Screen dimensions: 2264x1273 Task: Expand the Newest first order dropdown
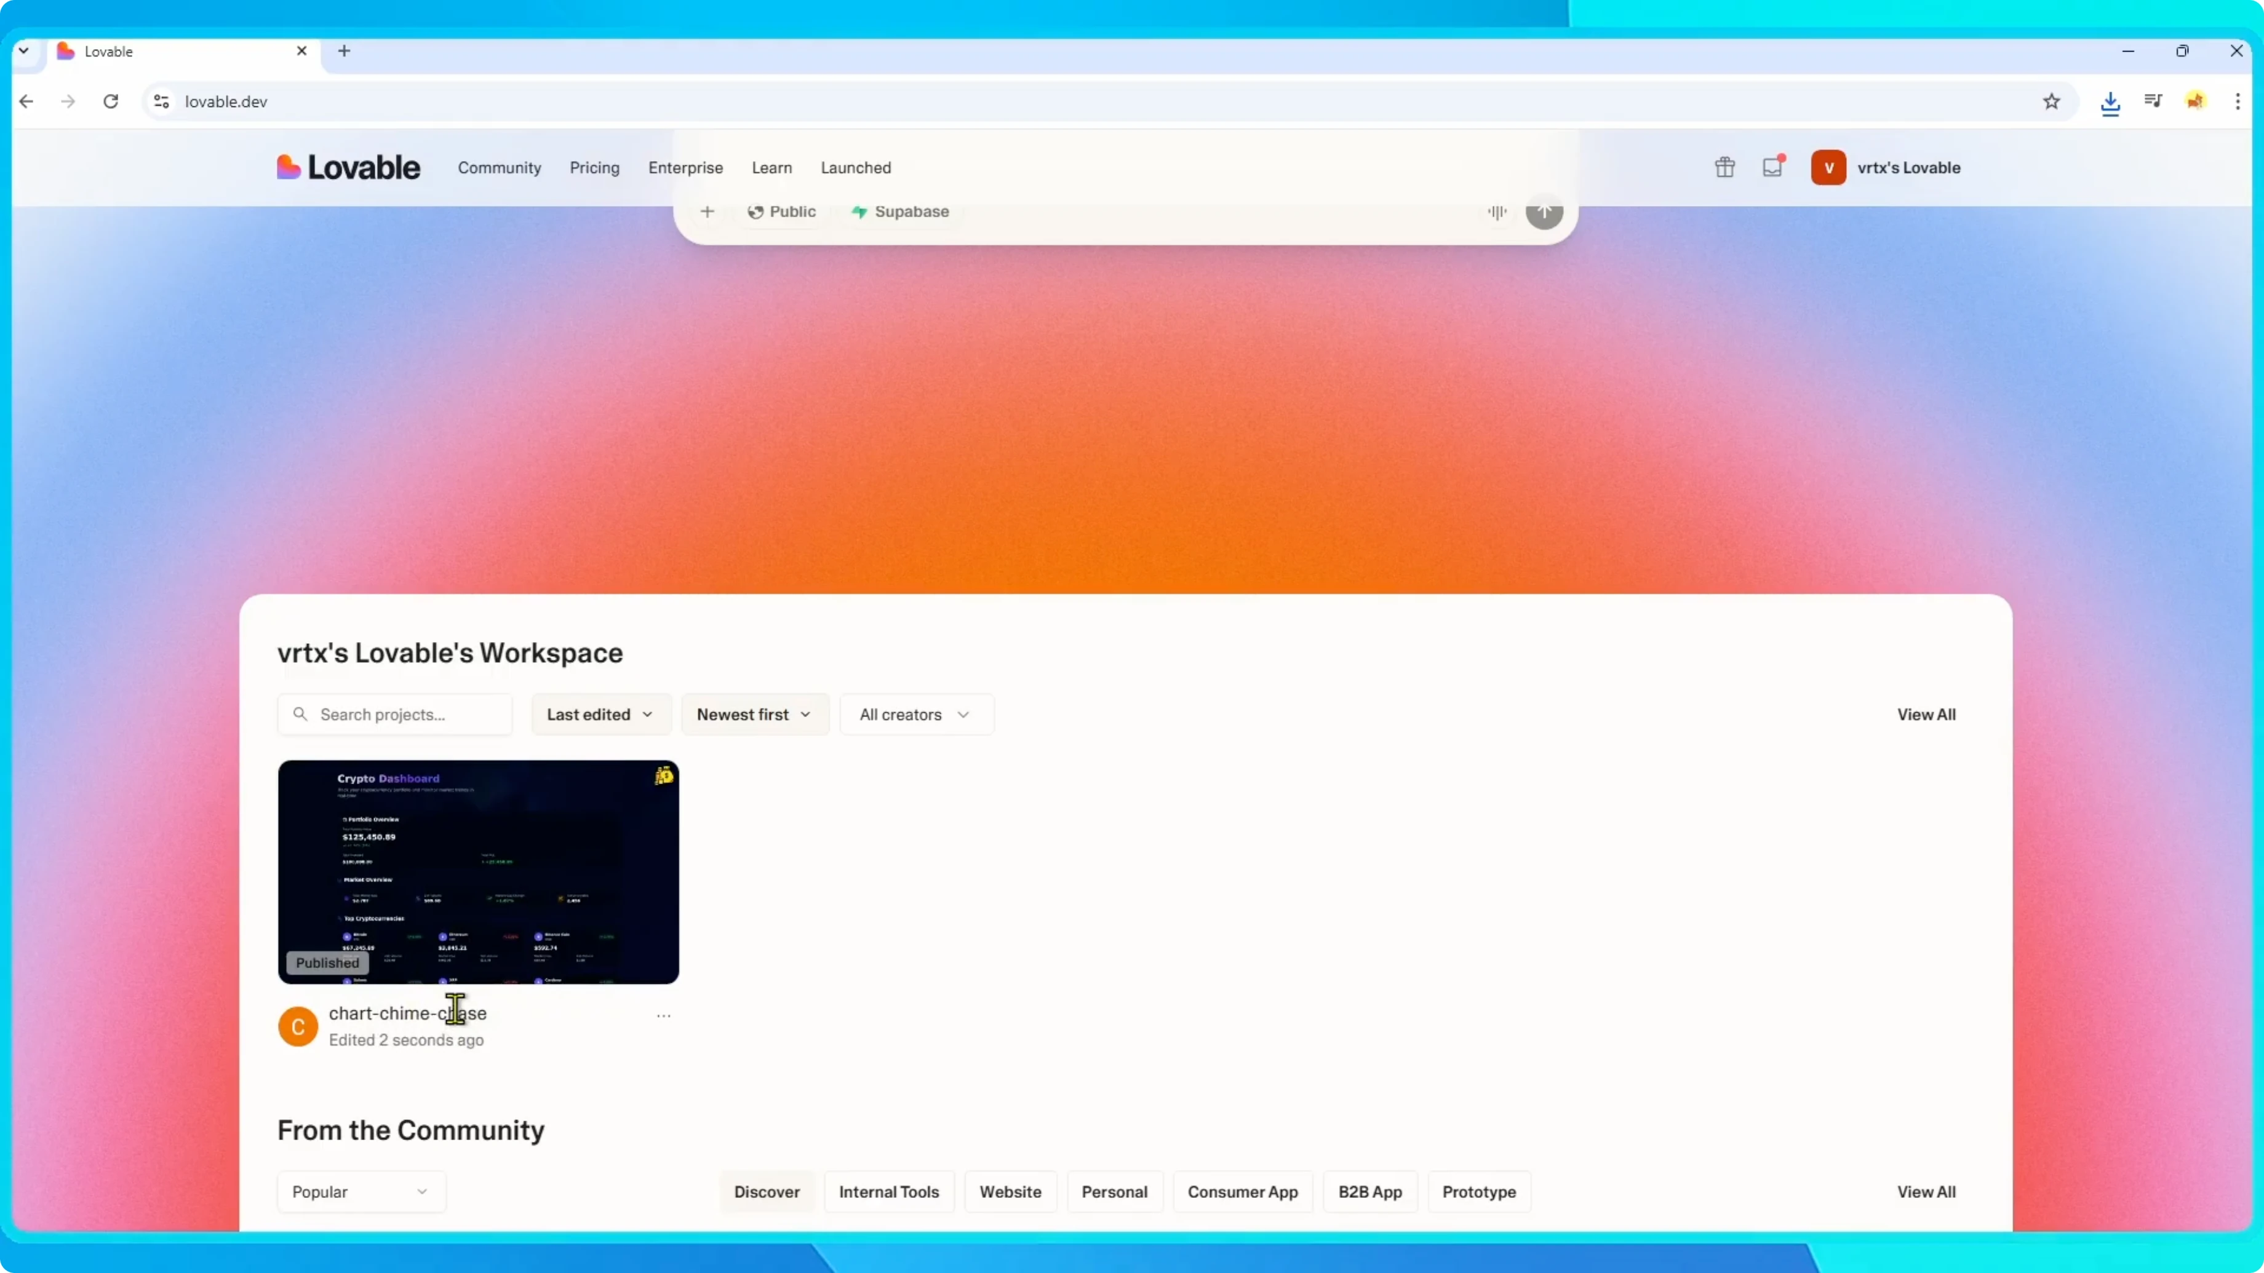[755, 714]
